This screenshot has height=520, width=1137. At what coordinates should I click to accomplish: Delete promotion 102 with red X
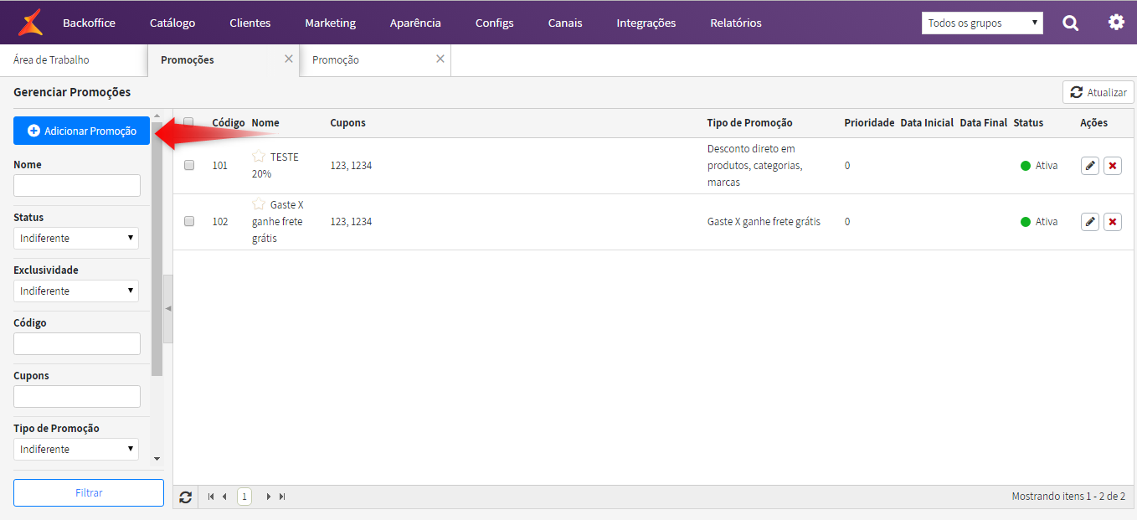click(1113, 222)
